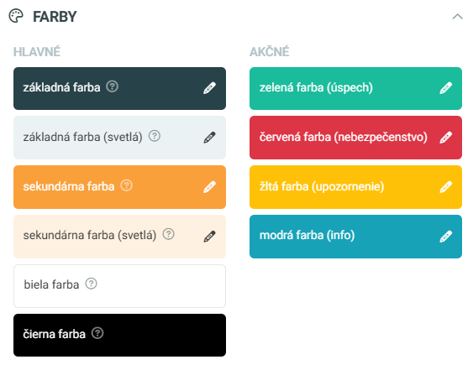This screenshot has width=473, height=370.
Task: Click the help icon next to sekundárna farba (svetlá)
Action: coord(168,234)
